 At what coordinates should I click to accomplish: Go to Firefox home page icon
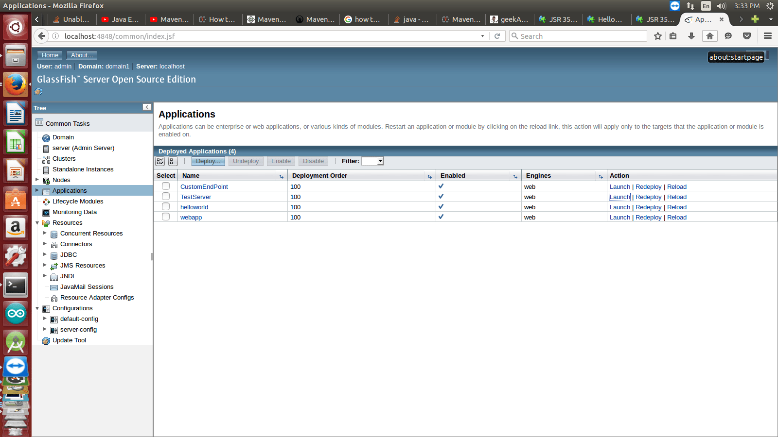tap(710, 36)
